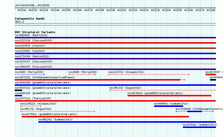The width and height of the screenshot is (223, 137).
Task: Click the nsv3223234 (Chaisson2019) label
Action: point(34,40)
